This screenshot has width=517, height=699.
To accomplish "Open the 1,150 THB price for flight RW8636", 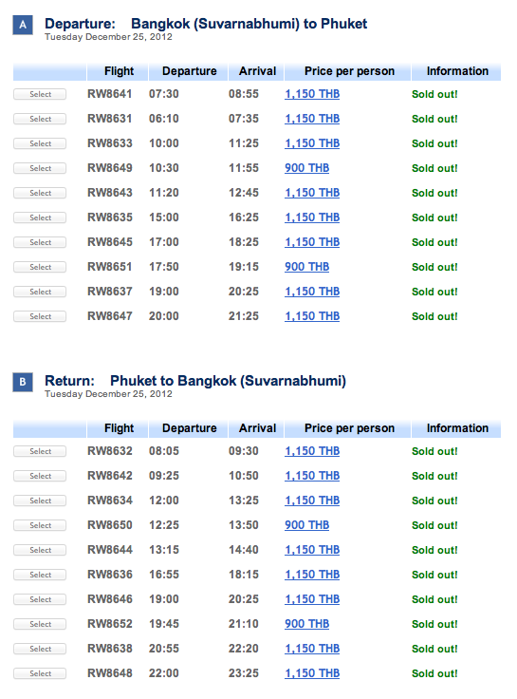I will click(x=312, y=575).
